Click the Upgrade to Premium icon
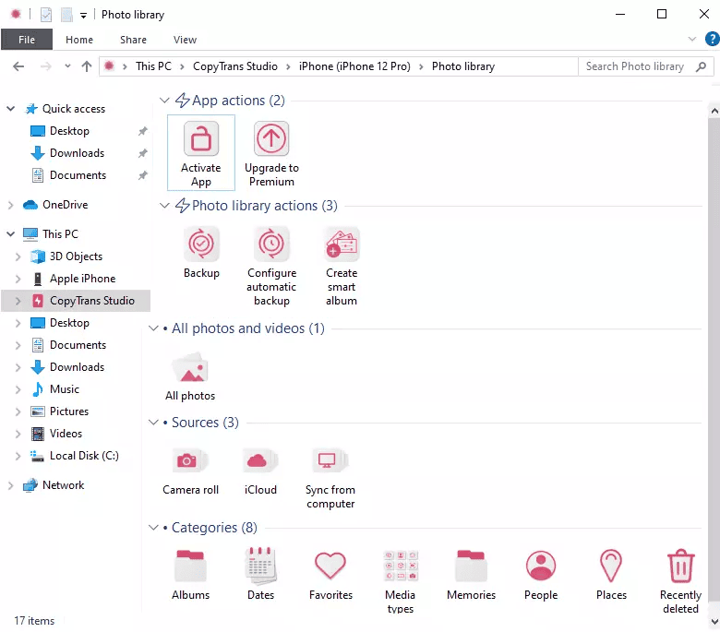The image size is (720, 632). point(271,138)
